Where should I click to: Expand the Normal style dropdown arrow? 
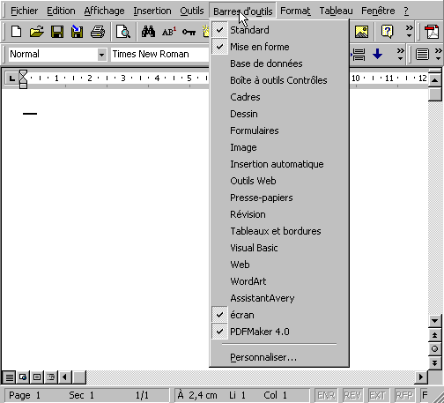point(101,55)
